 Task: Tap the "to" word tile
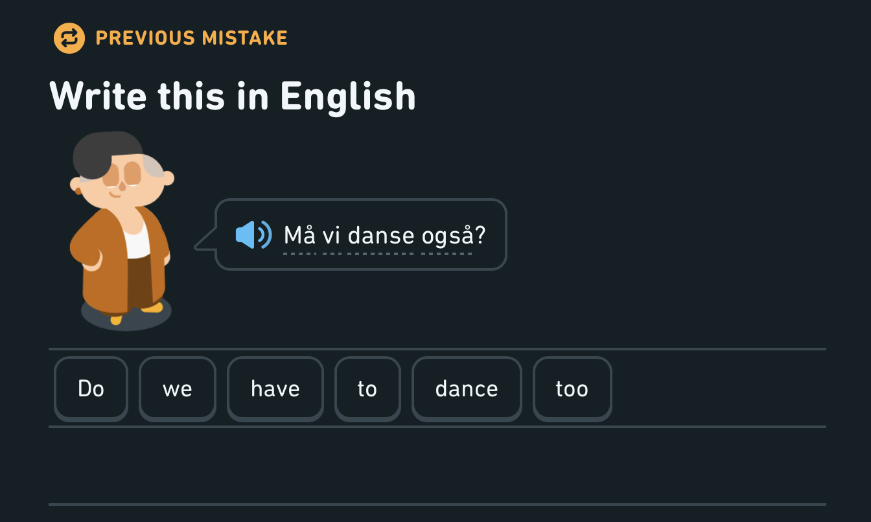click(367, 389)
